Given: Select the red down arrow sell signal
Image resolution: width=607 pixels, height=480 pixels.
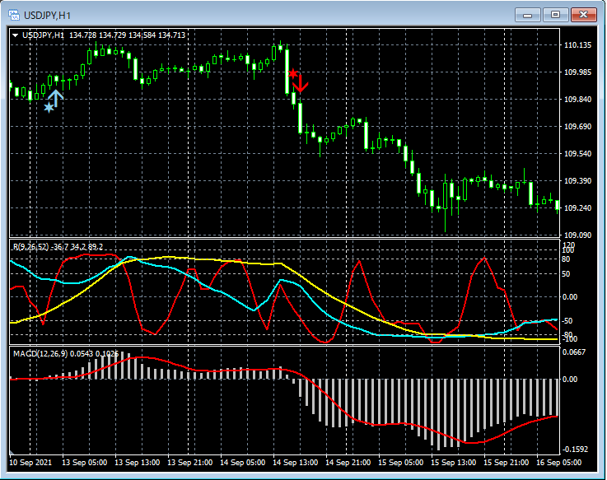Looking at the screenshot, I should coord(301,82).
